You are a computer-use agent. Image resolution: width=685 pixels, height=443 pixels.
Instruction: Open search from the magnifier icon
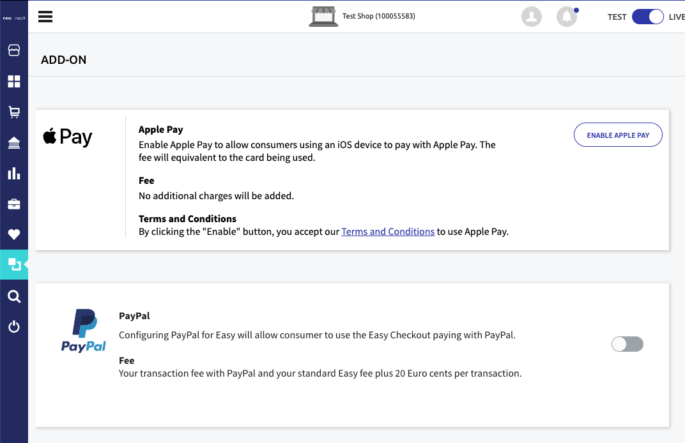point(14,296)
